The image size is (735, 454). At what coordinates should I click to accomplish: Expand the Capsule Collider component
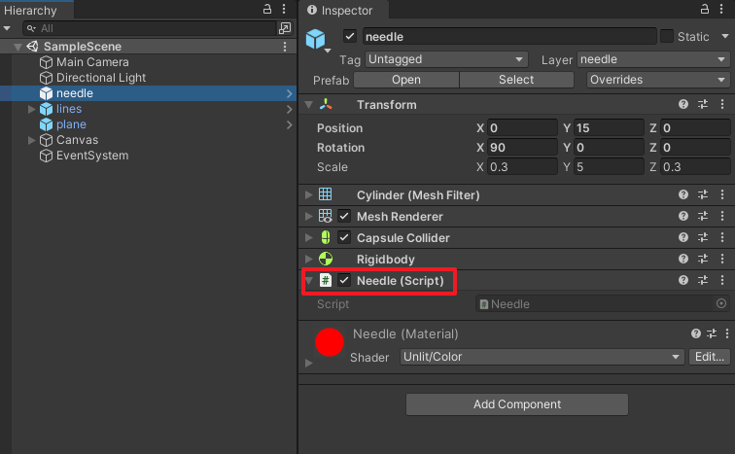pos(309,238)
